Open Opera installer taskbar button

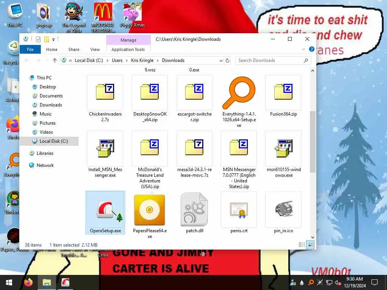(65, 282)
